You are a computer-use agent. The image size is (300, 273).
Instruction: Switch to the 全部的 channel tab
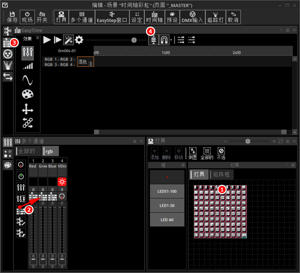(28, 151)
